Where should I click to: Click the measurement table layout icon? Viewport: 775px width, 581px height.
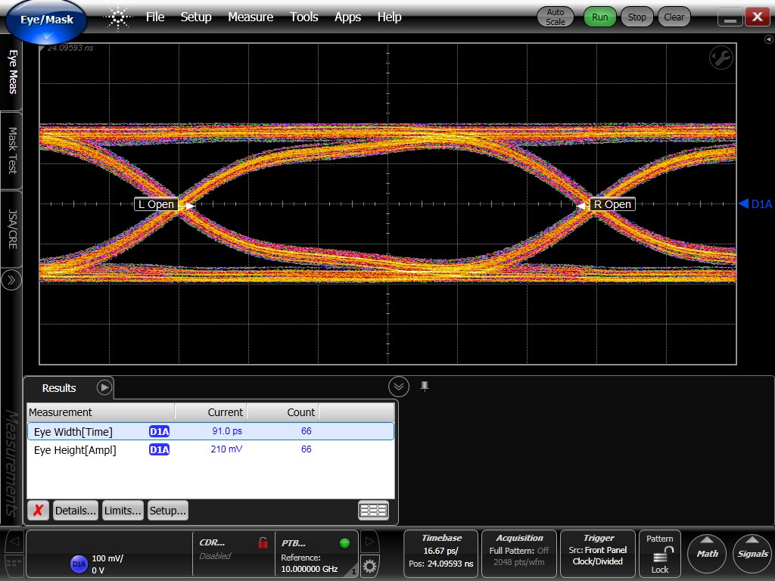[x=372, y=510]
